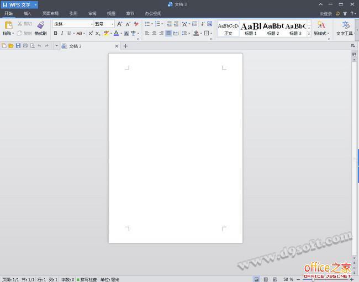Viewport: 359px width, 282px height.
Task: Open a new document tab with plus button
Action: pos(125,46)
